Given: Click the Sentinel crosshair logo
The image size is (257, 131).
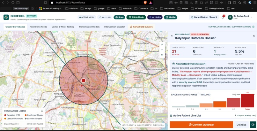Looking at the screenshot, I should click(6, 17).
